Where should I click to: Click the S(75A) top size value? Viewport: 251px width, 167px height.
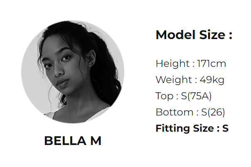[x=197, y=96]
